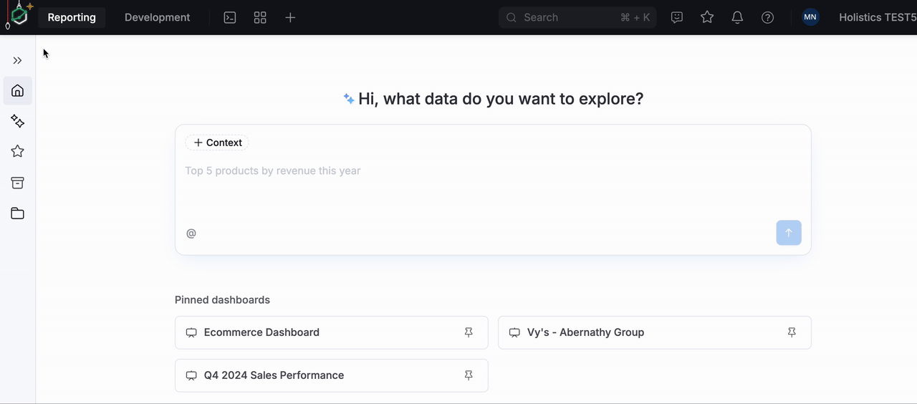Viewport: 917px width, 404px height.
Task: Open the notifications bell icon
Action: [737, 17]
